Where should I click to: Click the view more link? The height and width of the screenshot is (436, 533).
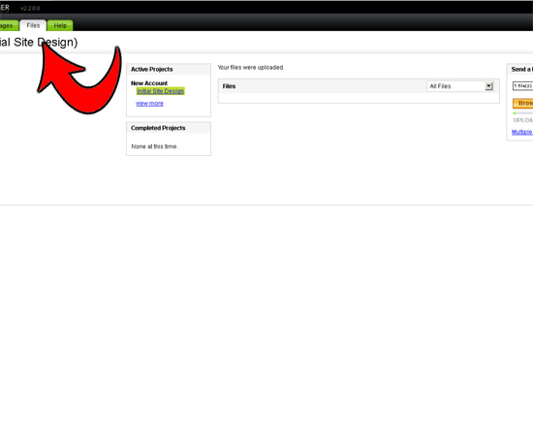[x=149, y=104]
